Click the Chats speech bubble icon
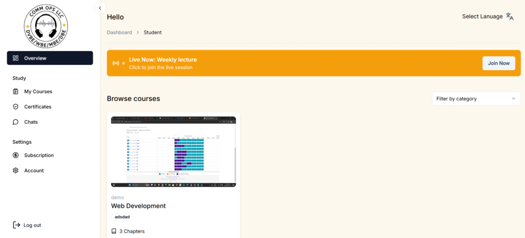 tap(15, 122)
